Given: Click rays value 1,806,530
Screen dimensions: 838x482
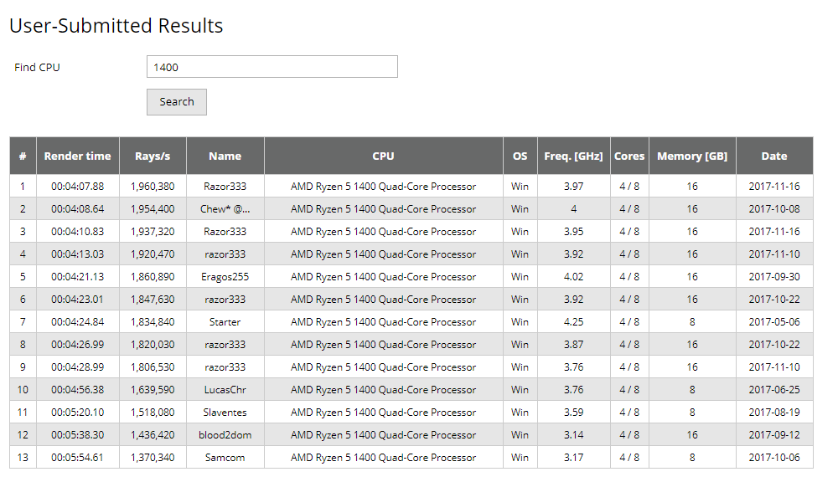Looking at the screenshot, I should tap(153, 367).
